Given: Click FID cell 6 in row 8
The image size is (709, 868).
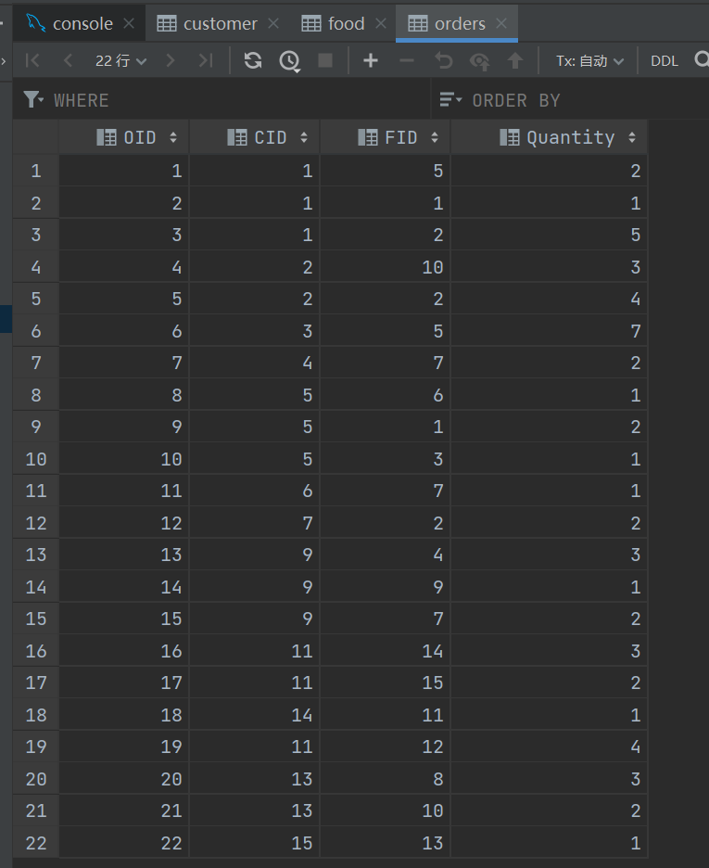Looking at the screenshot, I should click(385, 395).
